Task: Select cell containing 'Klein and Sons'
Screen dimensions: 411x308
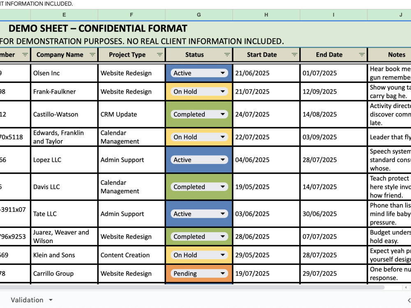Action: (64, 255)
